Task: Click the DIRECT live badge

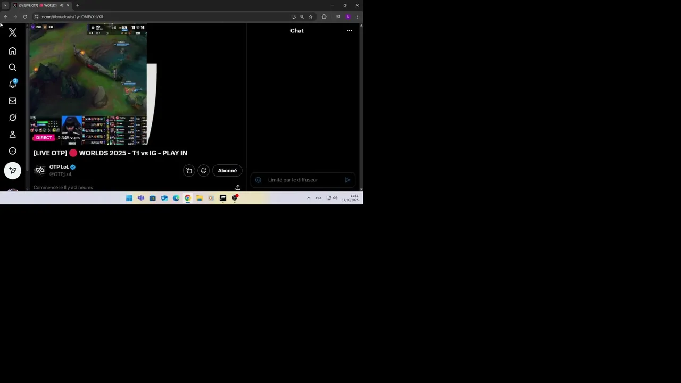Action: pos(44,138)
